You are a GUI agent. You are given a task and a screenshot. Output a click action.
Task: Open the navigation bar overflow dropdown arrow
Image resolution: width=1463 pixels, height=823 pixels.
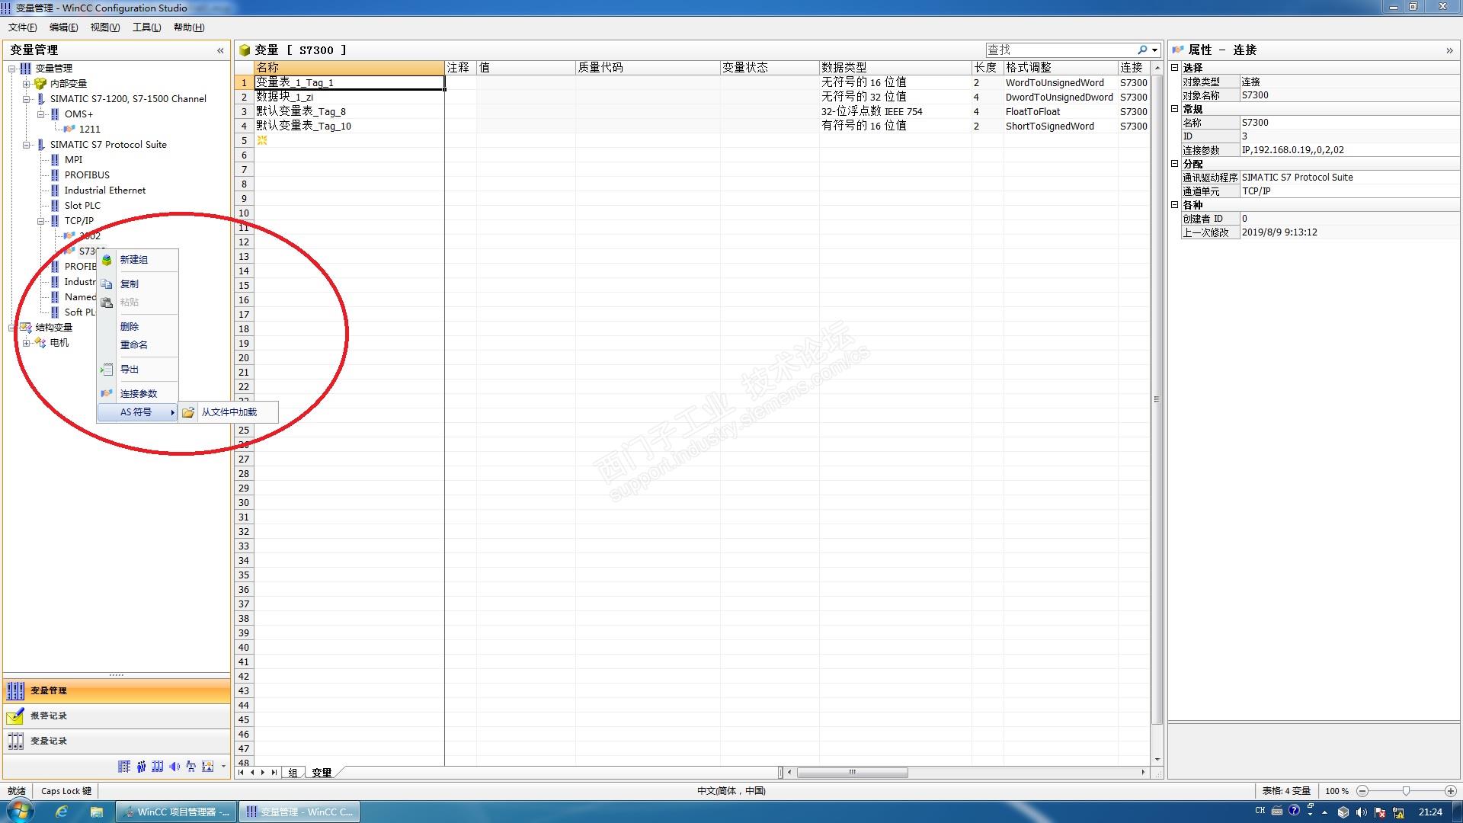(x=223, y=767)
